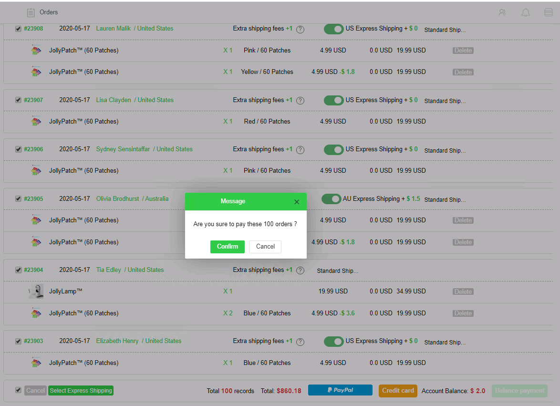Open customer Olivia Brodhurst details
The height and width of the screenshot is (406, 560).
117,198
